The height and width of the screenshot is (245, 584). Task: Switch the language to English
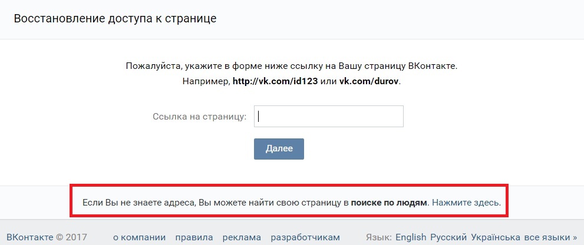[411, 237]
